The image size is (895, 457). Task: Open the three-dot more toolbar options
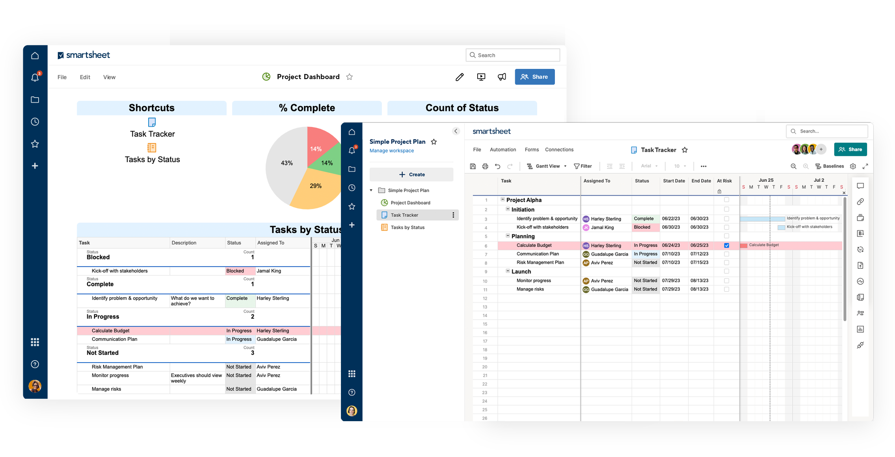coord(703,166)
